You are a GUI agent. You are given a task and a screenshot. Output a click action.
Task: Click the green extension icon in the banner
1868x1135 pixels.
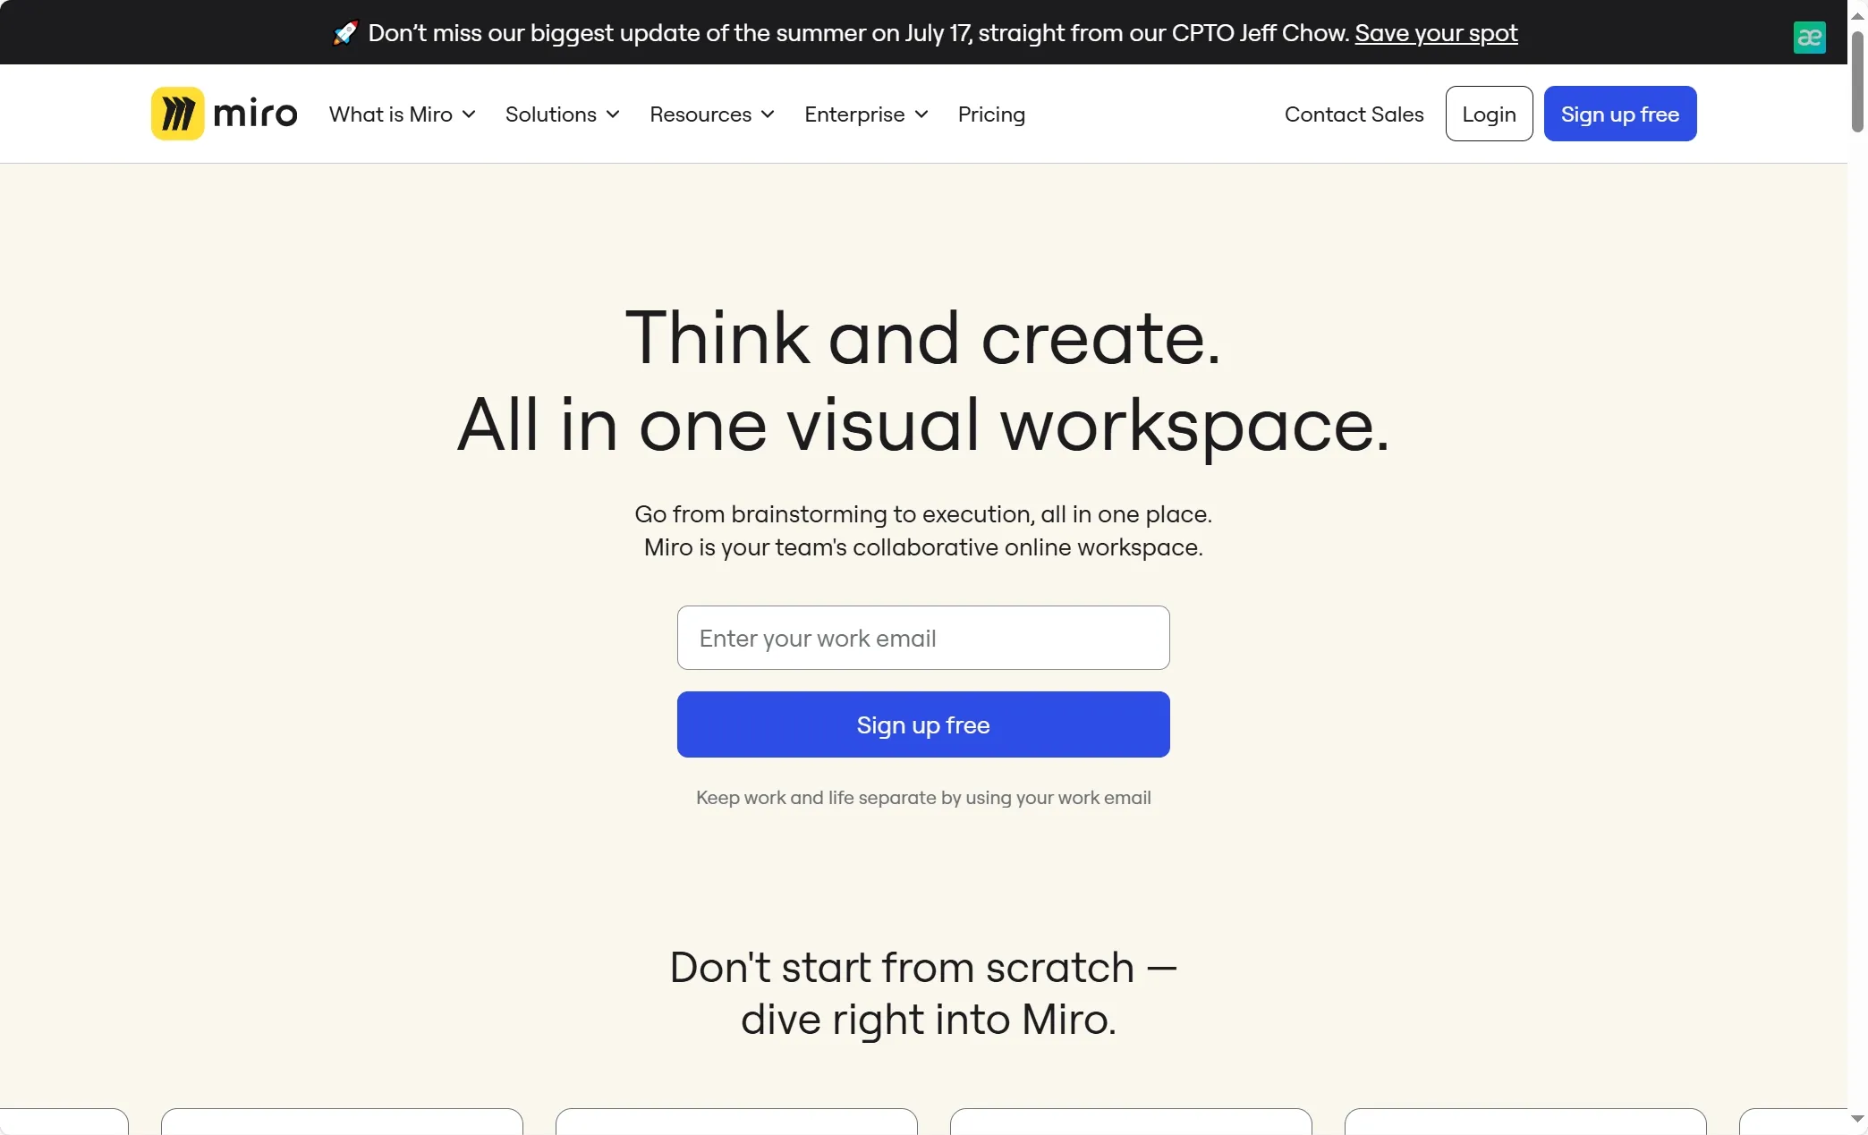[1809, 38]
